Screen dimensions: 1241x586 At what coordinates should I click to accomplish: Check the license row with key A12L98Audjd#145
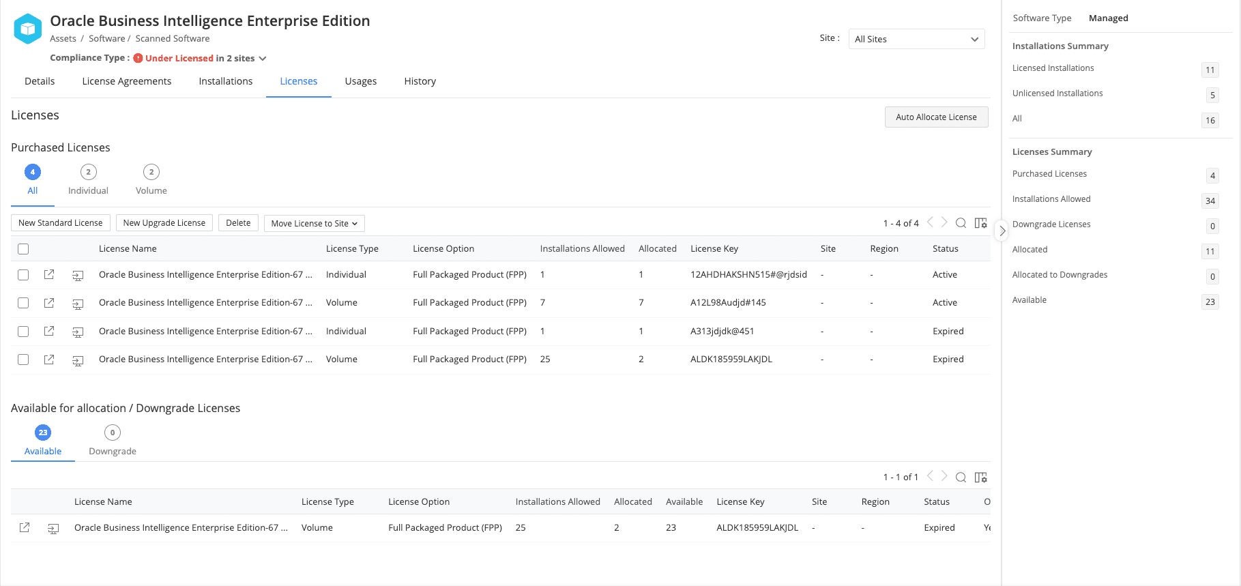23,303
